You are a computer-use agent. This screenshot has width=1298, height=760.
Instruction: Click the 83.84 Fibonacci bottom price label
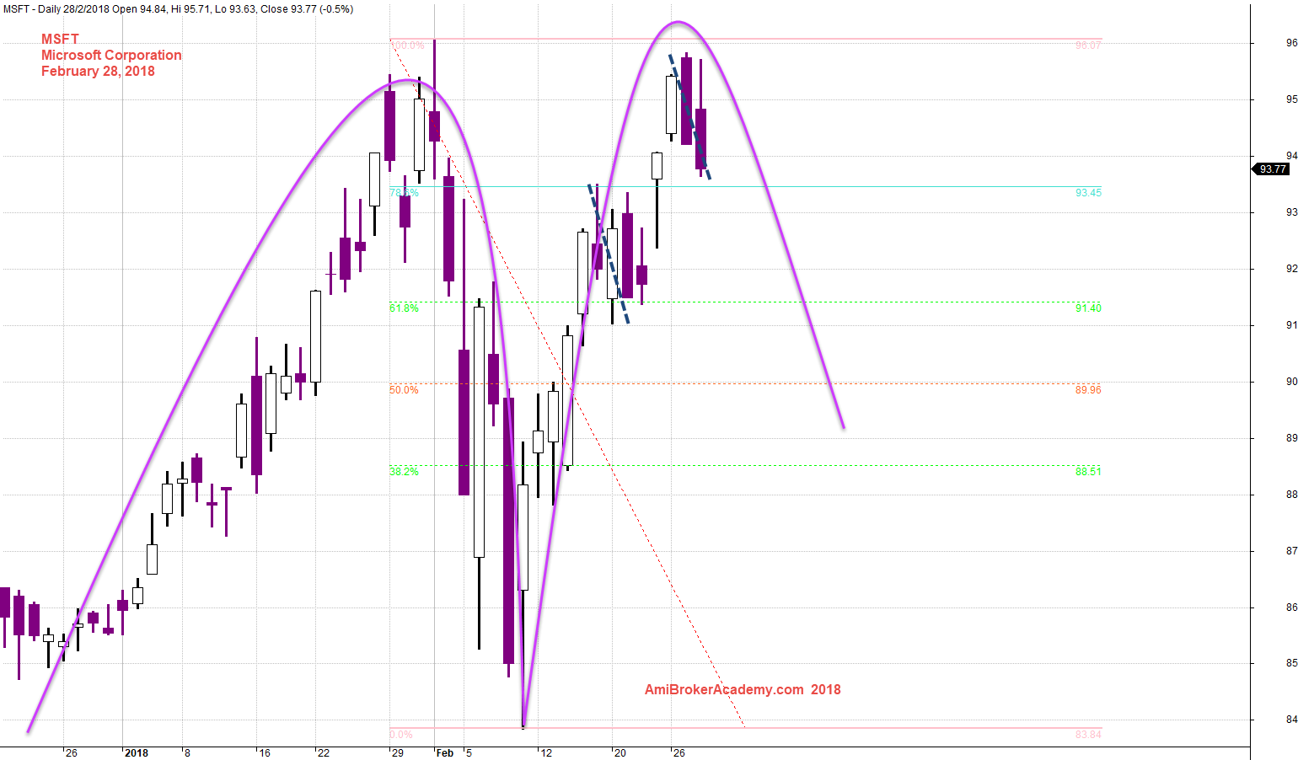(x=1088, y=735)
